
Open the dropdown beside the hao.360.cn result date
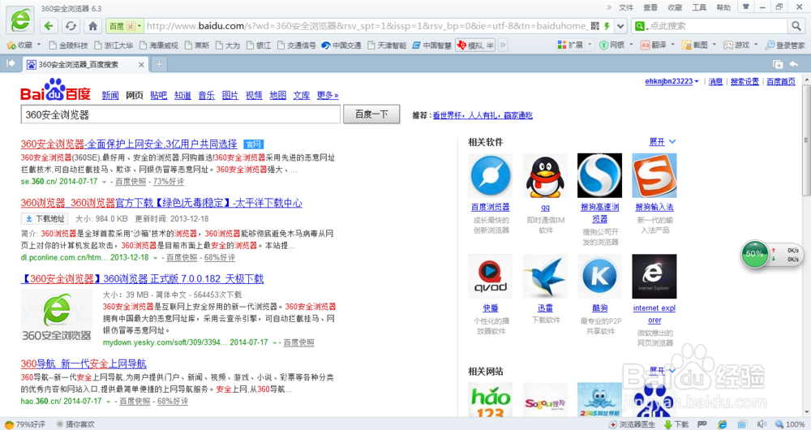point(109,402)
